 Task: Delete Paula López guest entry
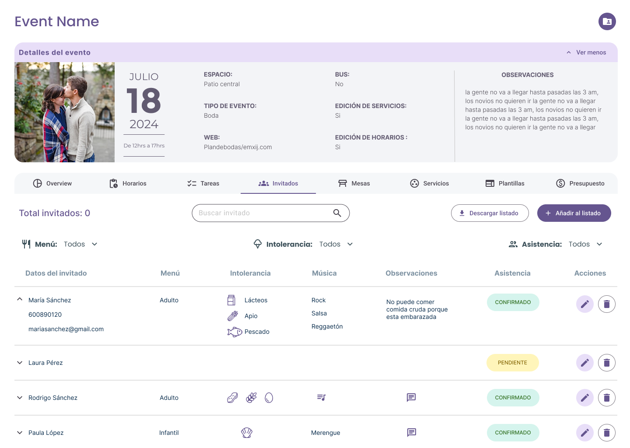tap(606, 433)
